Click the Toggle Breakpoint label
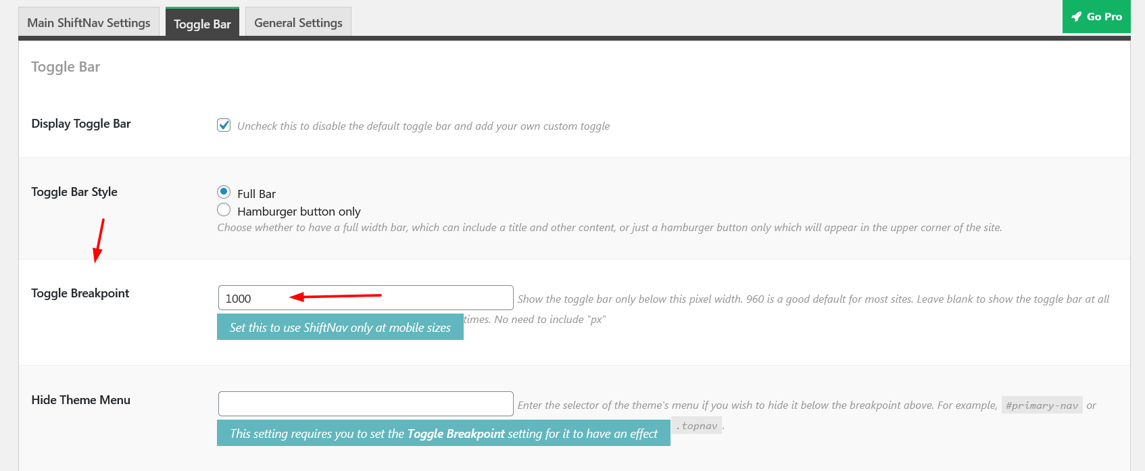 coord(80,293)
